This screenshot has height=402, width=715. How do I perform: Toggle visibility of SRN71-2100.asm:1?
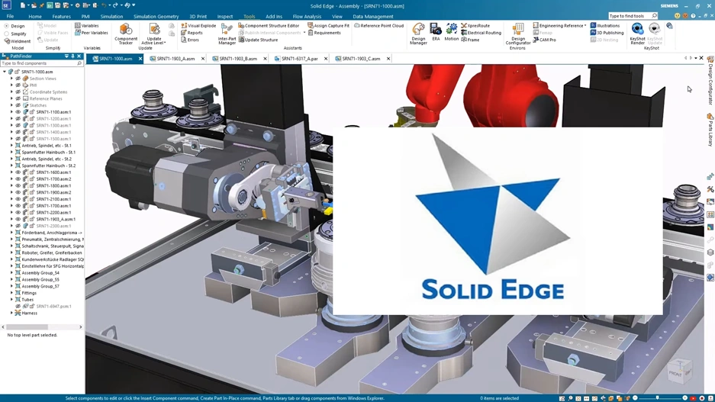[x=18, y=199]
